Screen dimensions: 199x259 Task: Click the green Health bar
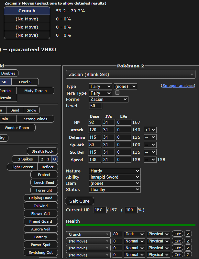click(x=130, y=225)
